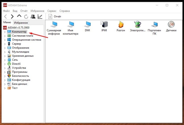The height and width of the screenshot is (125, 184).
Task: Expand the Программы tree node
Action: (x=5, y=72)
